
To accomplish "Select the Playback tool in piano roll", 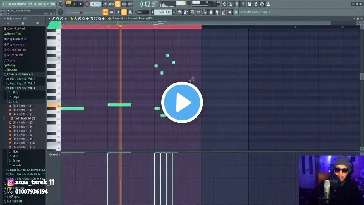I will [104, 19].
